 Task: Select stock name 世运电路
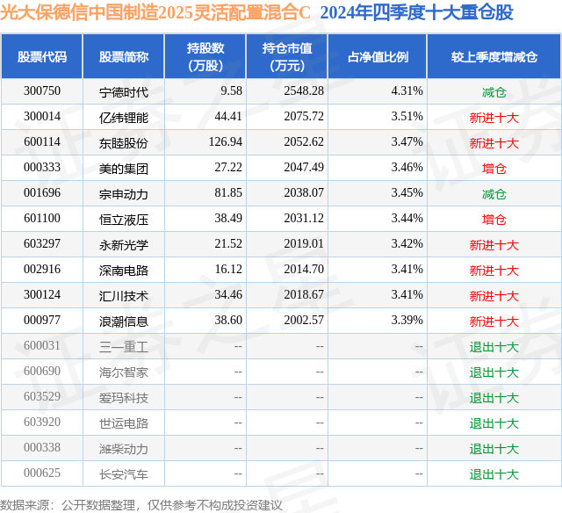point(124,423)
